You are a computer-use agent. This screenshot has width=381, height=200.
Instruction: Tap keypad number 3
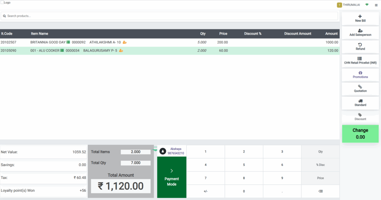coord(282,152)
